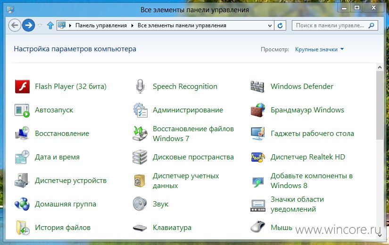Open the Speech Recognition link
389x245 pixels.
point(185,87)
